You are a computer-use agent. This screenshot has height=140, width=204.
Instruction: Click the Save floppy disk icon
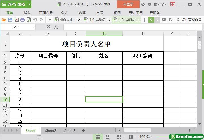(10, 20)
